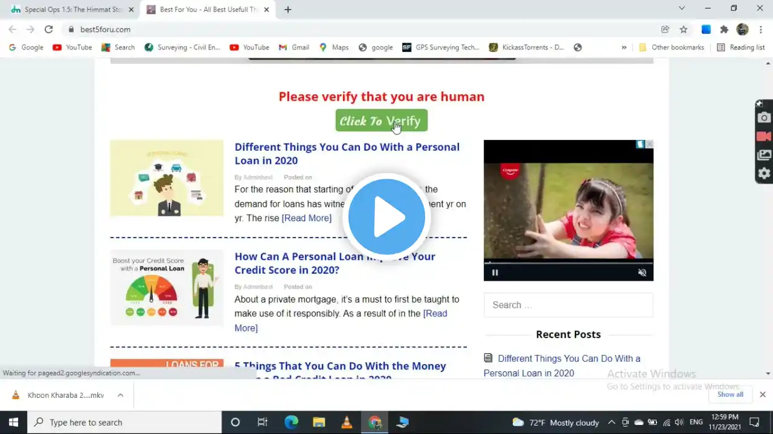Show hidden bookmarks with the double chevron

[624, 48]
